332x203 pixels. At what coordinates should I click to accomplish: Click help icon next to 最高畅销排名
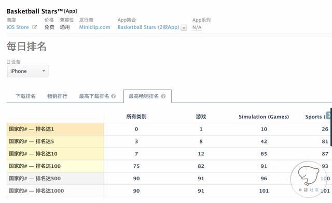[163, 96]
